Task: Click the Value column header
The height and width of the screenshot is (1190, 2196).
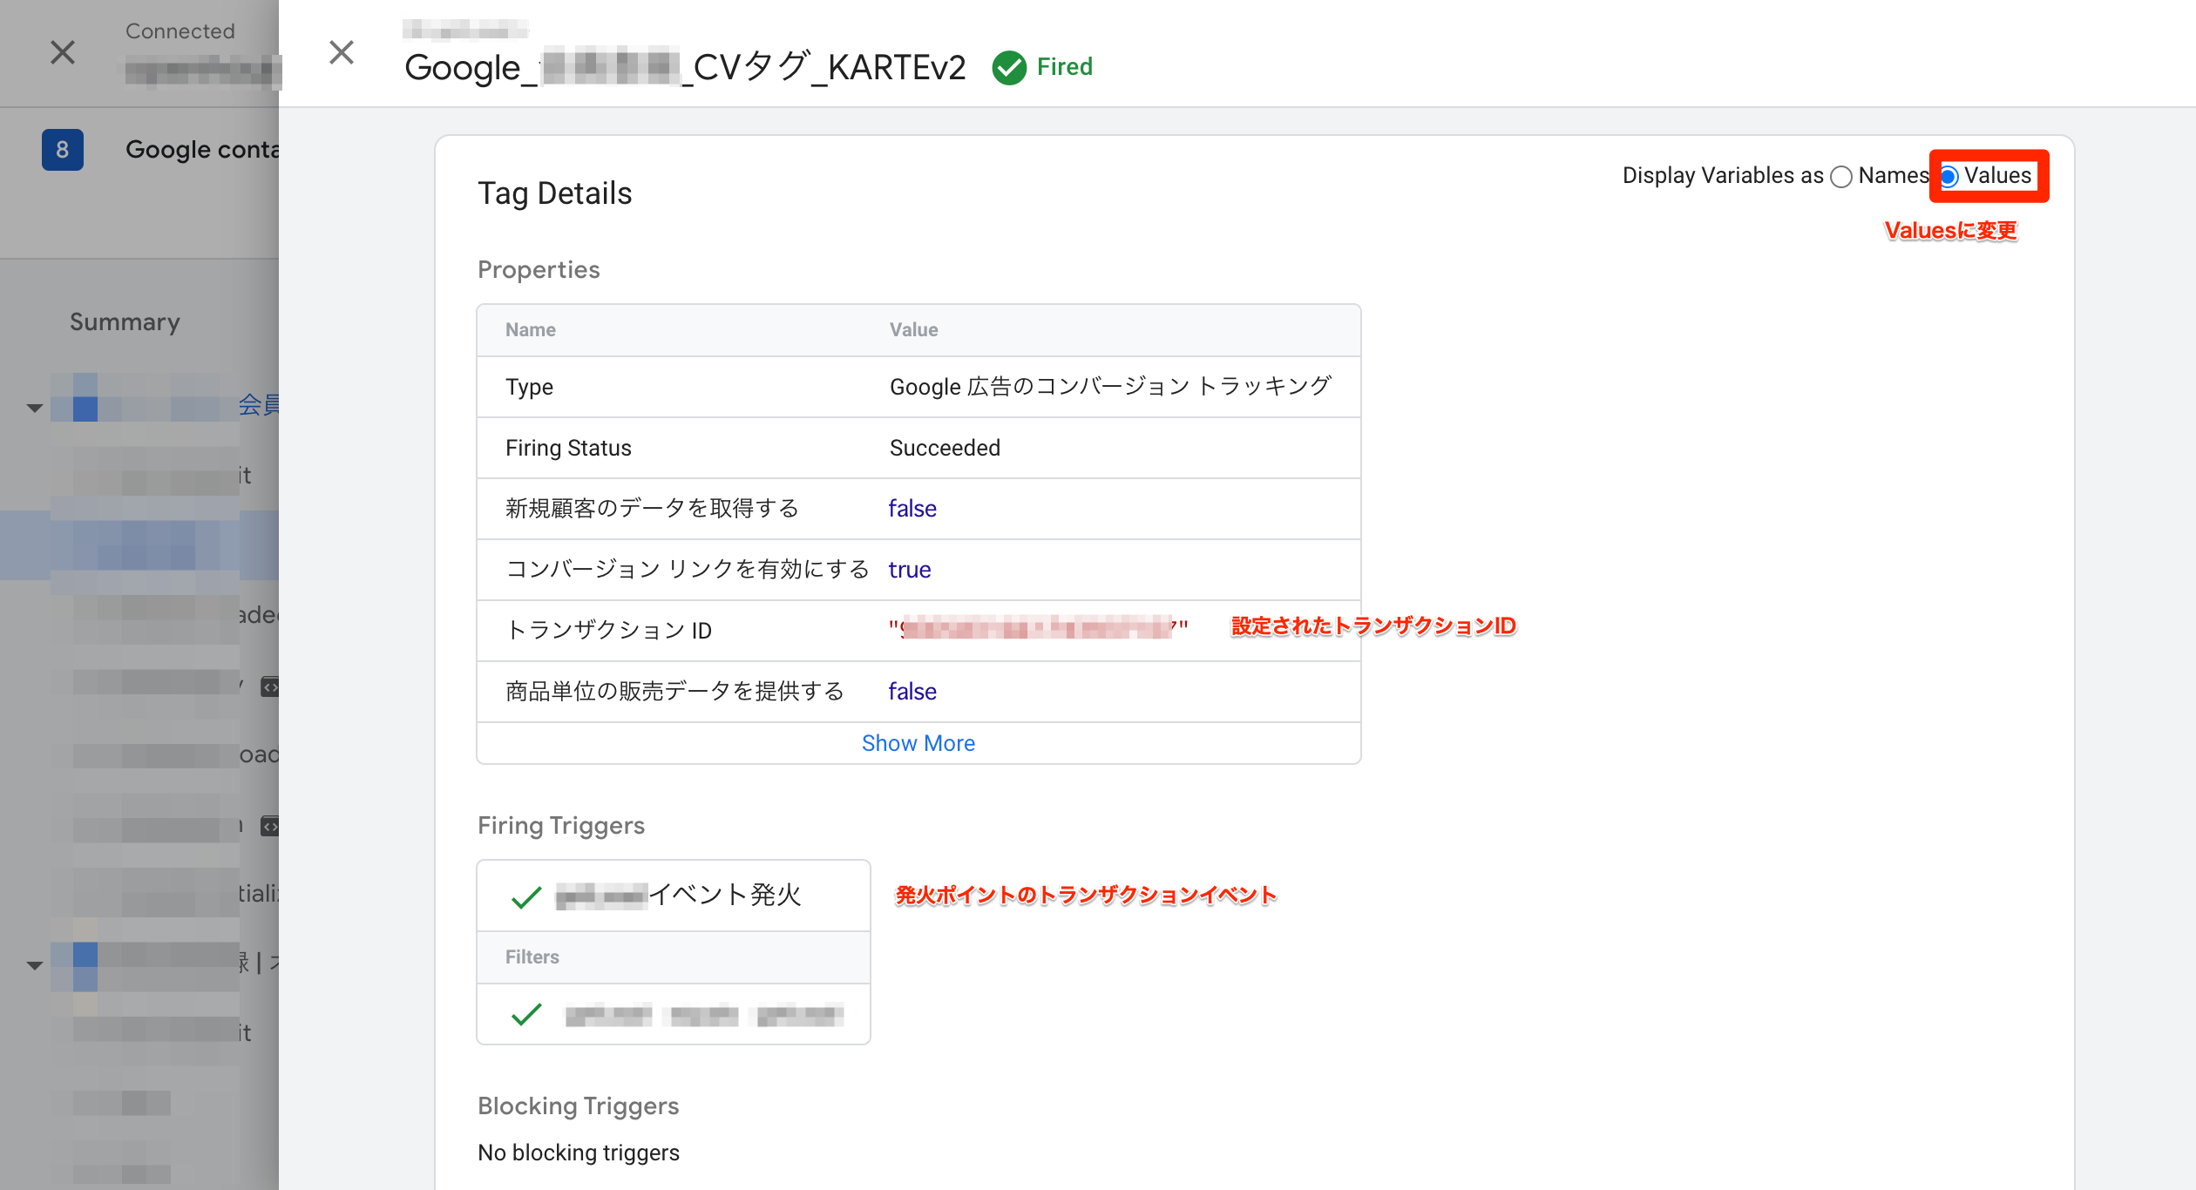Action: [x=913, y=329]
